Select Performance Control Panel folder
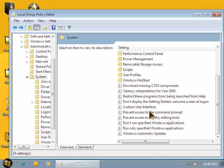The image size is (224, 168). (x=143, y=54)
